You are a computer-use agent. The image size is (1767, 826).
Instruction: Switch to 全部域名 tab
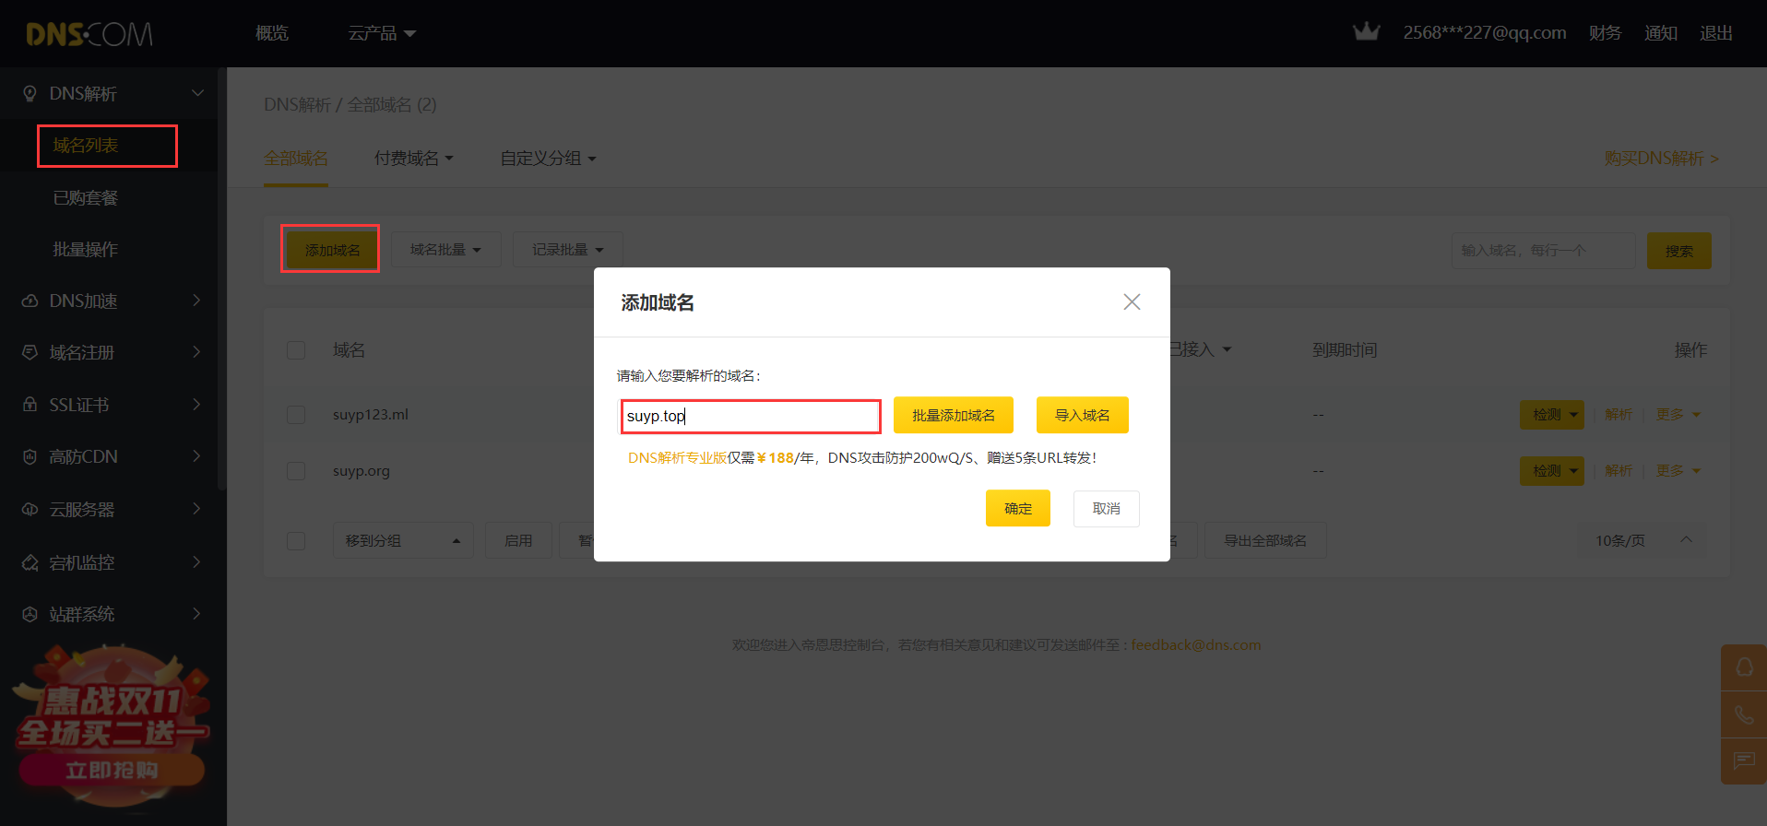296,159
